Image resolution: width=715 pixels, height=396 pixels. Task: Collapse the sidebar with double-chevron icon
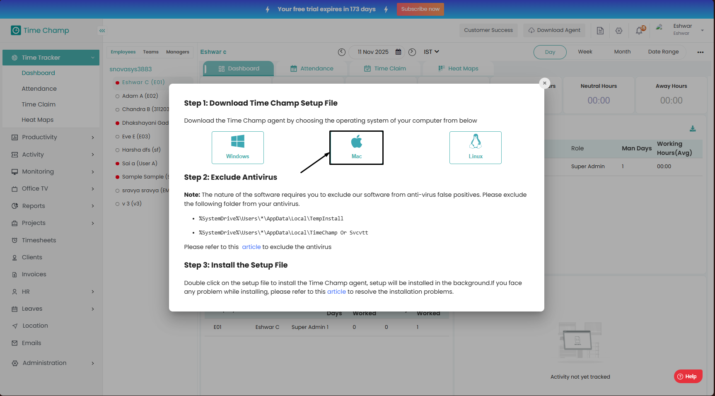(102, 31)
